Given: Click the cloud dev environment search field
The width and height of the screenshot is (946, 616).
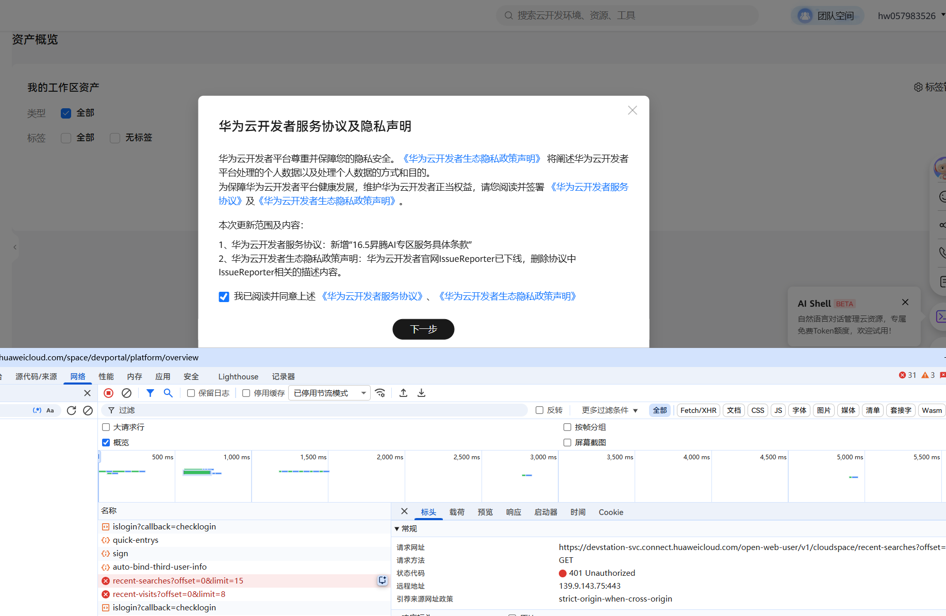Looking at the screenshot, I should pyautogui.click(x=627, y=15).
